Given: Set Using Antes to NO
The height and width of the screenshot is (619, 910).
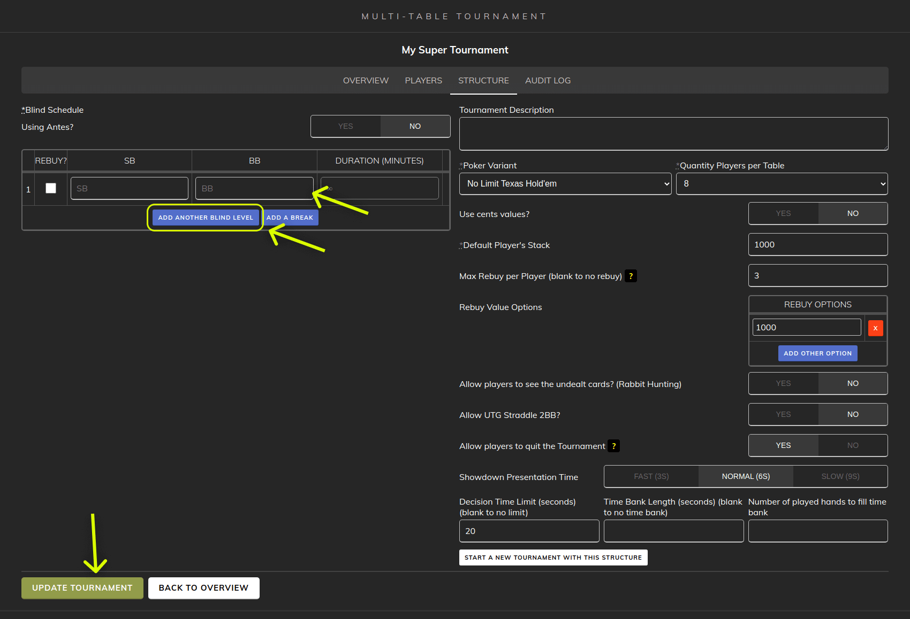Looking at the screenshot, I should pos(415,126).
